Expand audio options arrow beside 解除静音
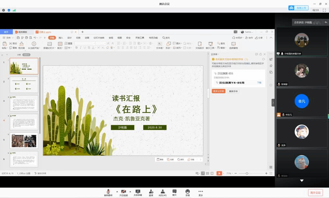This screenshot has width=329, height=198. (x=117, y=191)
